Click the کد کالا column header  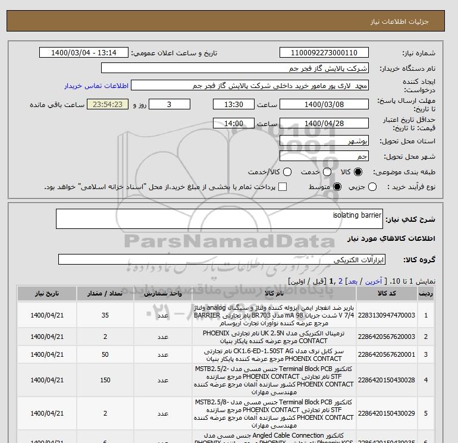tap(387, 294)
